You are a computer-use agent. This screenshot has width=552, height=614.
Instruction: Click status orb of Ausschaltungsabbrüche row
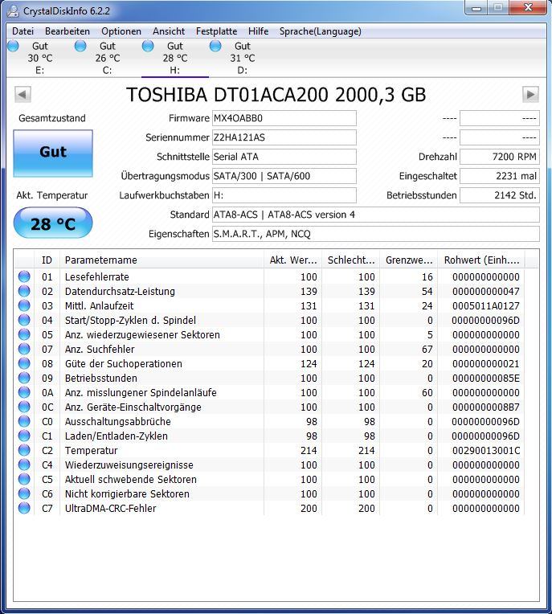point(24,421)
